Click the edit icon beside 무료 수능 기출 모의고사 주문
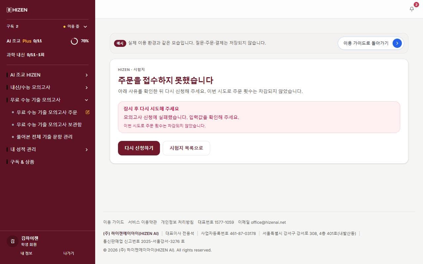 click(88, 112)
